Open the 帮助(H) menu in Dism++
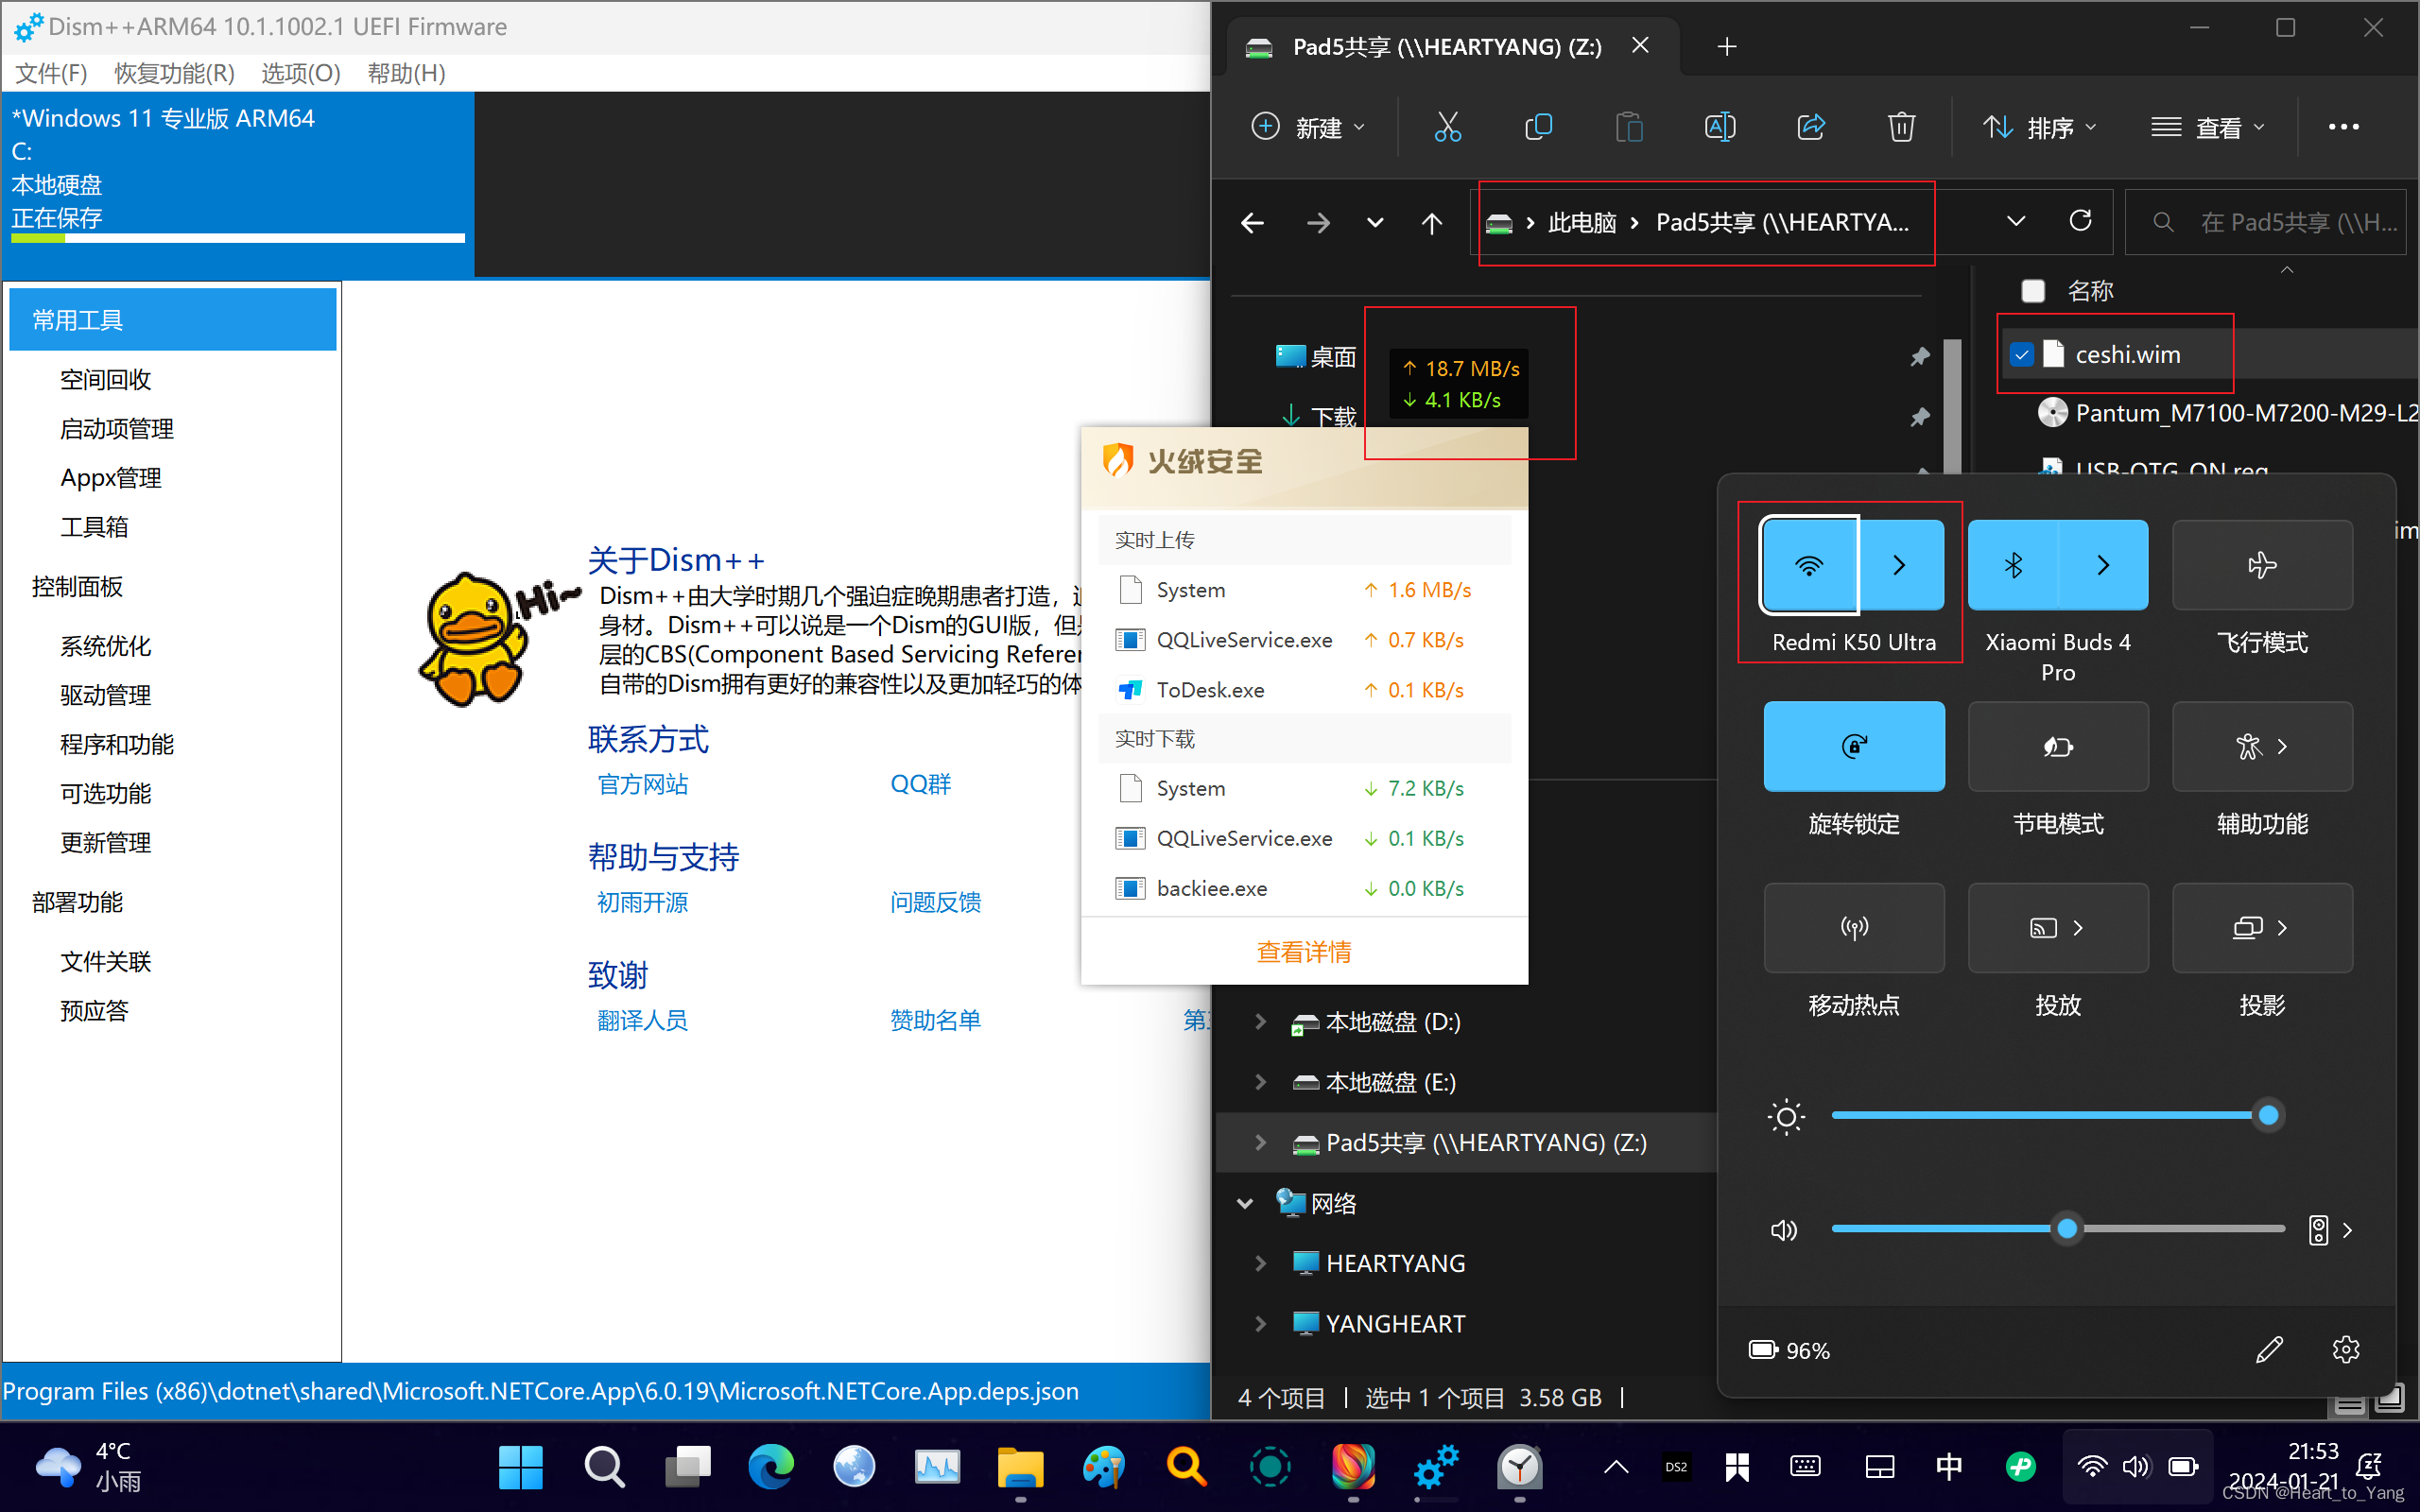 point(406,73)
